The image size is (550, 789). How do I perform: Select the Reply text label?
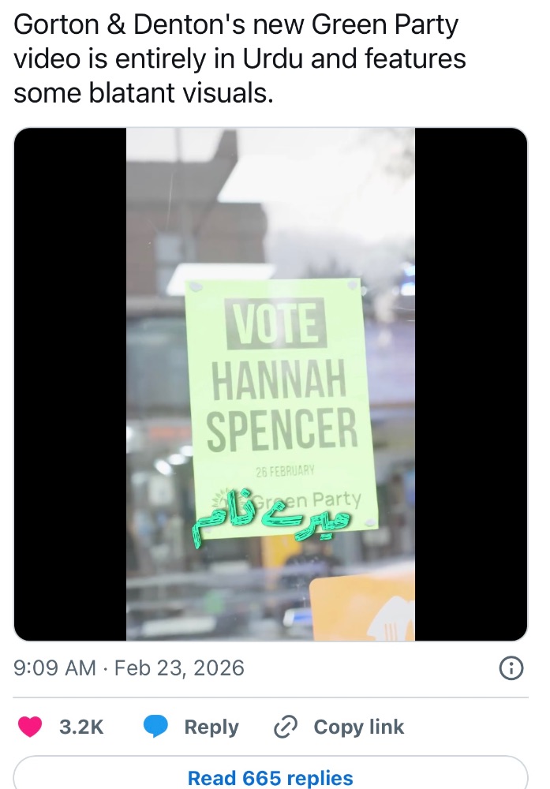(211, 727)
